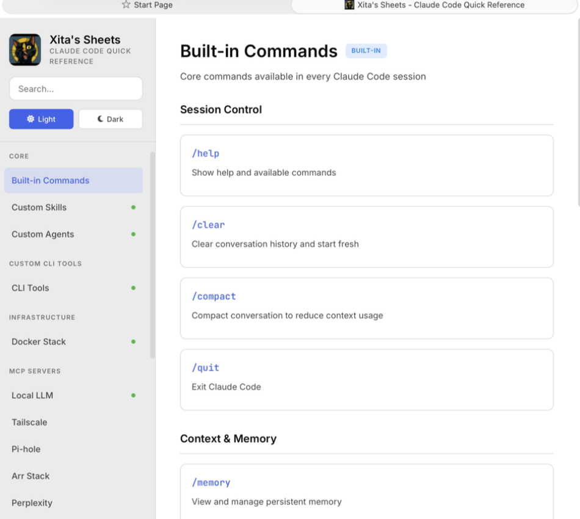Go to CLI Tools page
Screen dimensions: 580x519
pyautogui.click(x=73, y=288)
